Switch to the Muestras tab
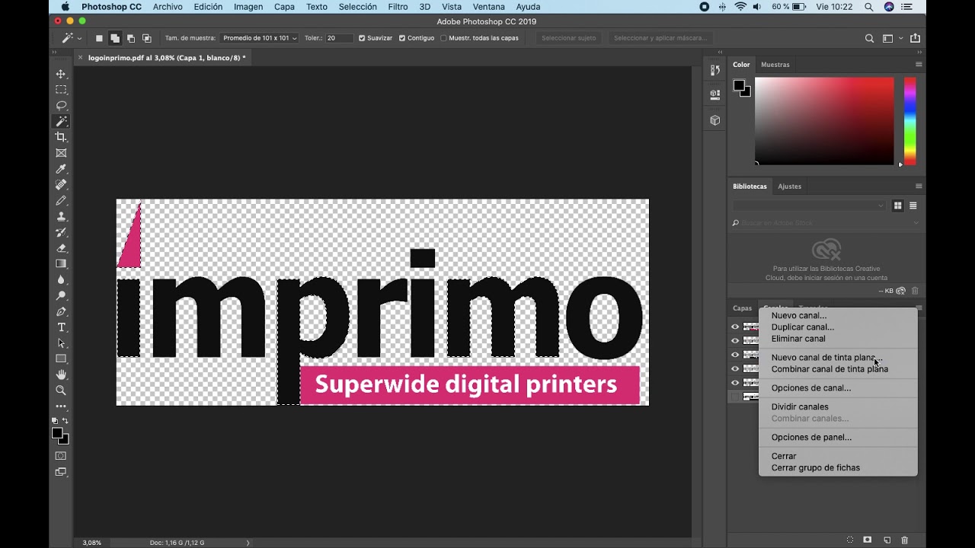 coord(775,65)
